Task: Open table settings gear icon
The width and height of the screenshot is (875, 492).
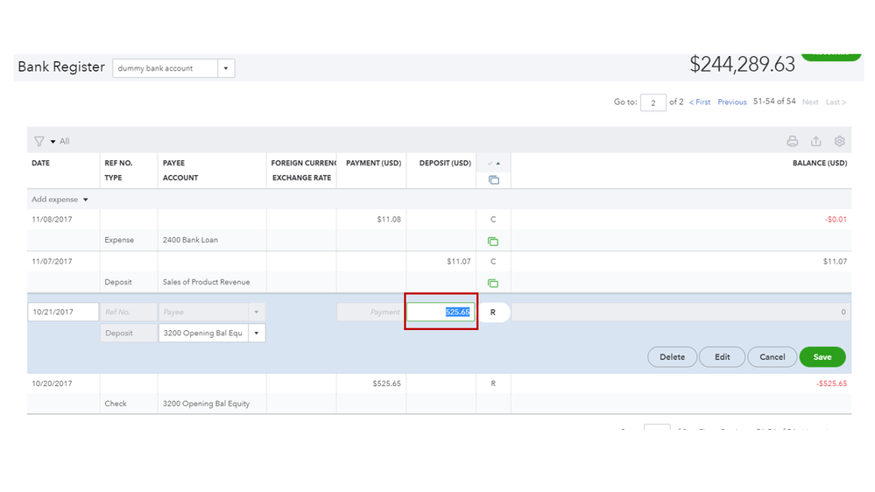Action: 839,141
